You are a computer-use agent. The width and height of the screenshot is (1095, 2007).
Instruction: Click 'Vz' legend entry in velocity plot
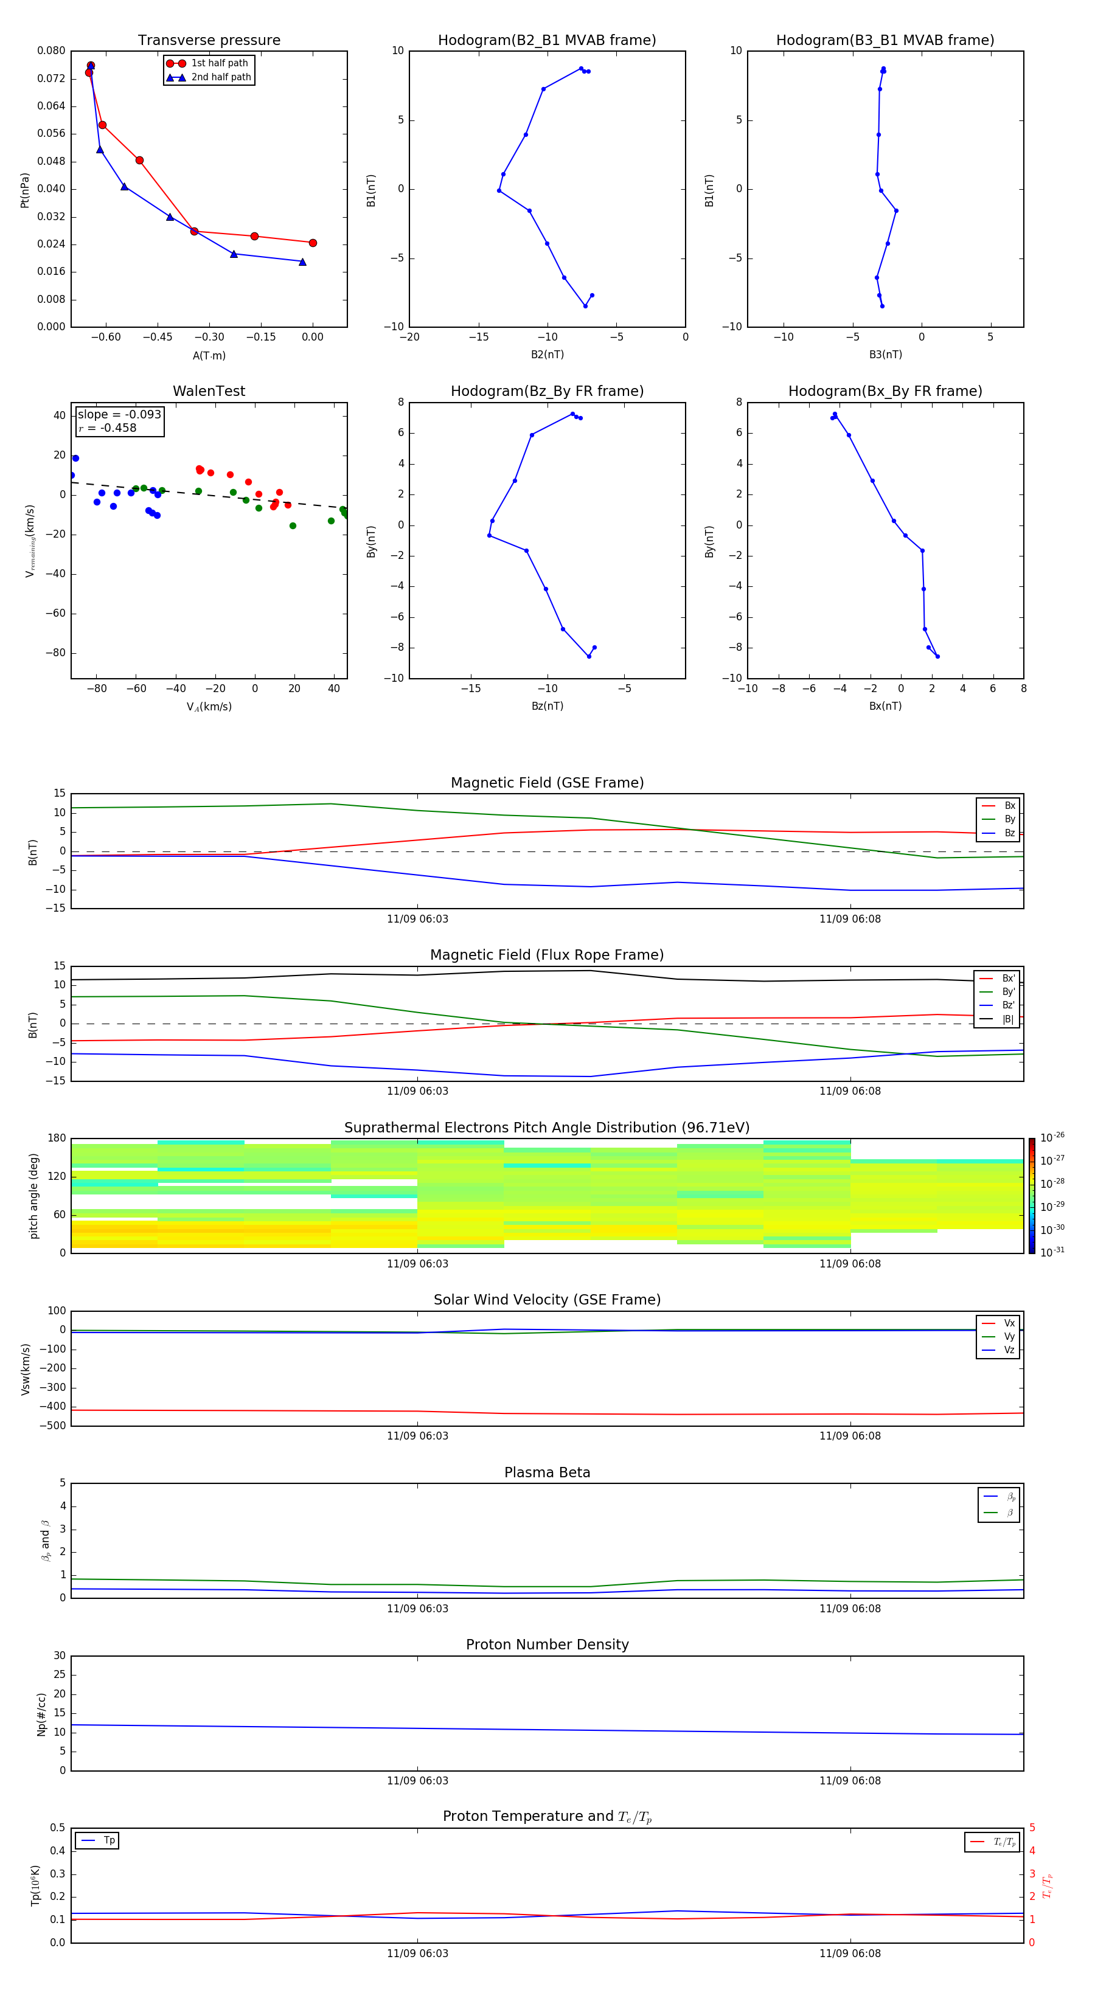coord(998,1350)
